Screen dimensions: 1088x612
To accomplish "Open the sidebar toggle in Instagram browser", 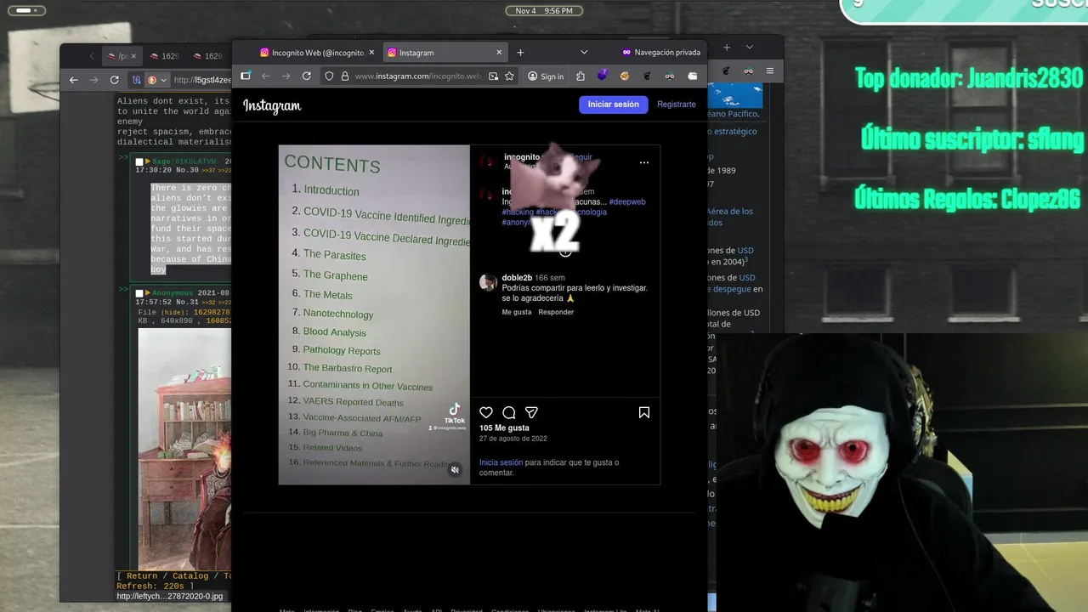I will 245,76.
